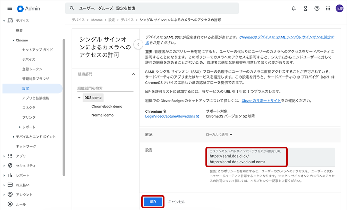
Task: Open 管理対象ブラウザ in the sidebar
Action: (x=35, y=79)
